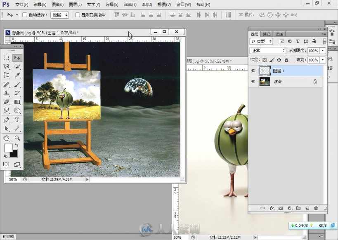The image size is (338, 240).
Task: Filter layers by type layers icon
Action: [298, 41]
